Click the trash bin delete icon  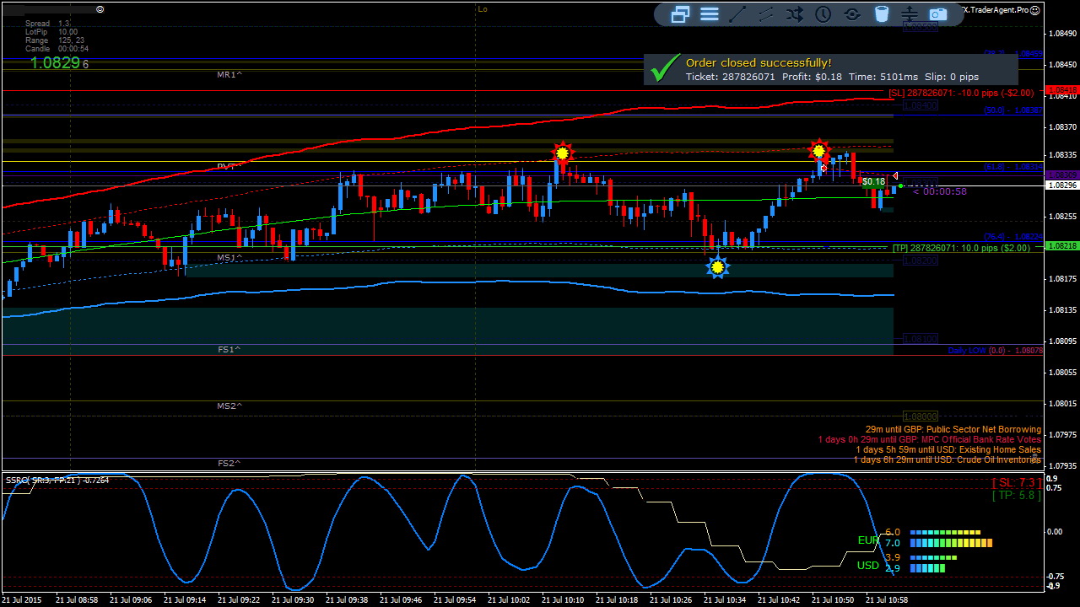(881, 13)
